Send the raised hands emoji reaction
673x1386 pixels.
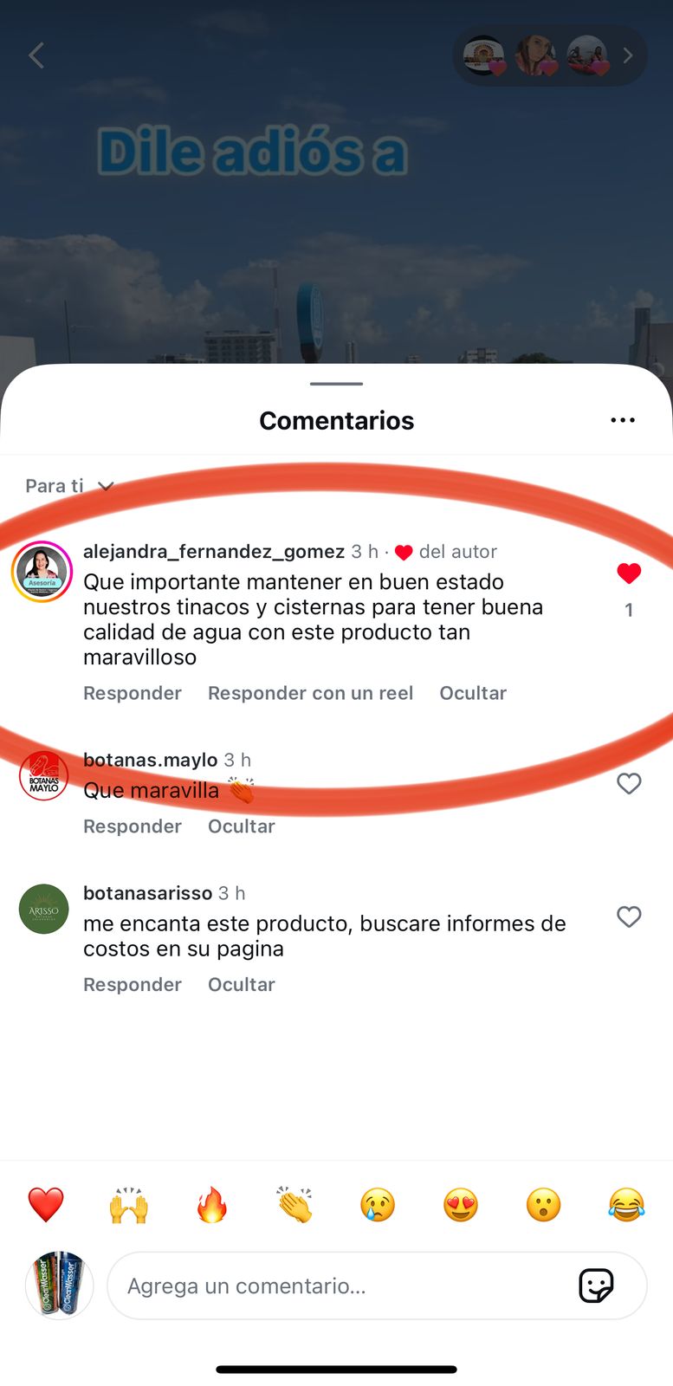click(129, 1204)
